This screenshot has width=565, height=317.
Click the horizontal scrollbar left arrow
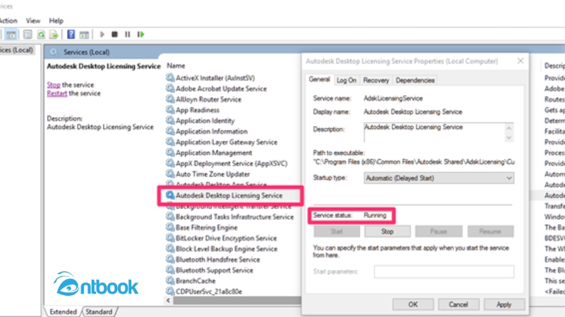coord(168,301)
